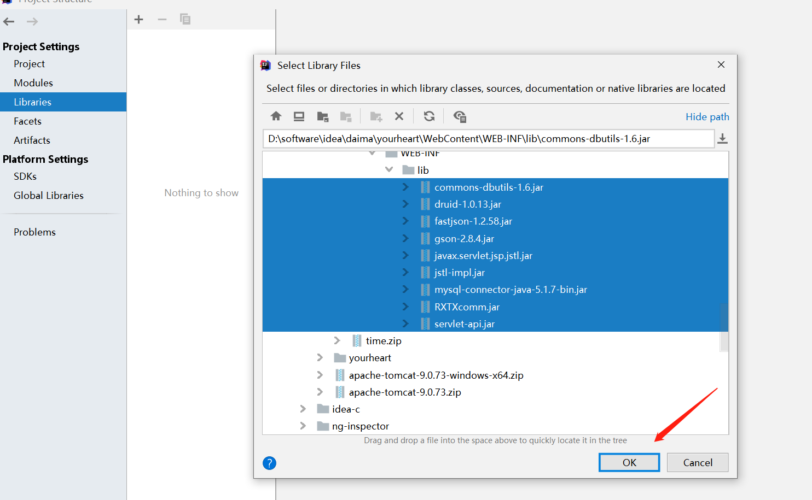Viewport: 812px width, 500px height.
Task: Click the gson-2.8.4.jar archive icon
Action: [x=425, y=239]
